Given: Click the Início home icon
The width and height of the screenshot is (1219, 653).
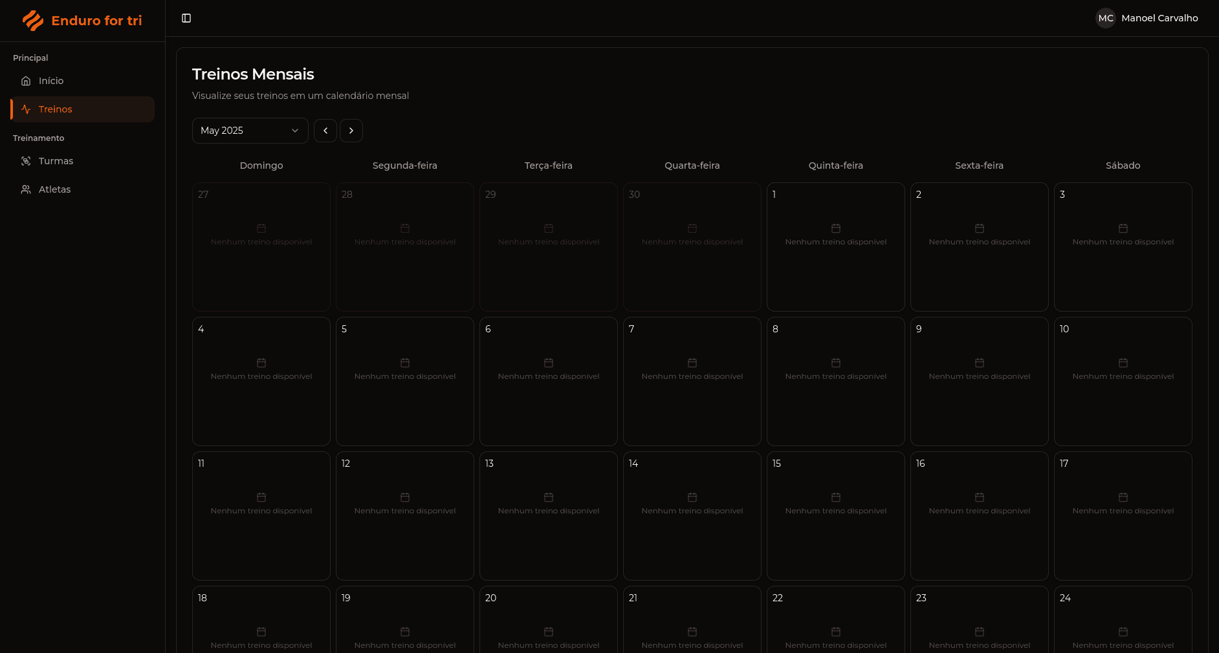Looking at the screenshot, I should [x=26, y=81].
